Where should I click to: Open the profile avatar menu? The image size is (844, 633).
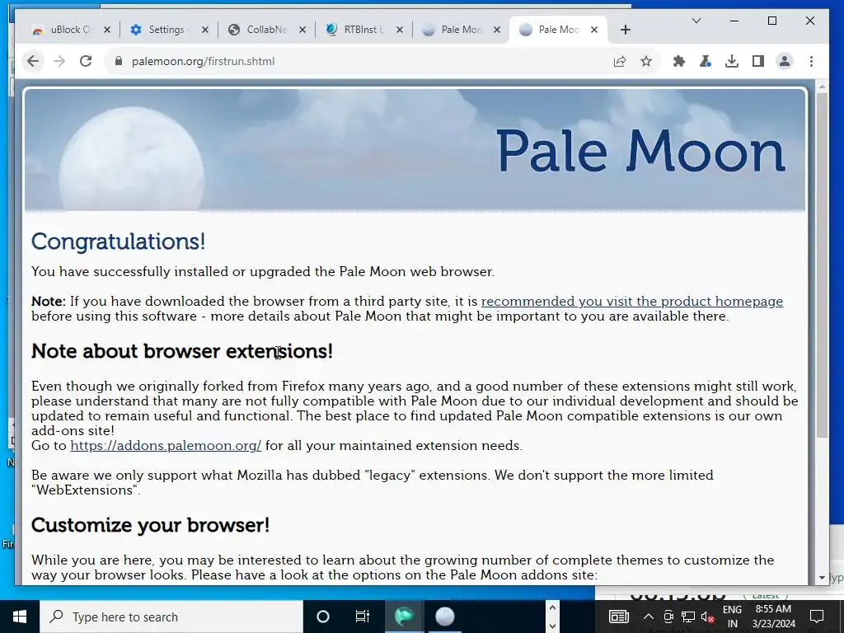[x=785, y=61]
